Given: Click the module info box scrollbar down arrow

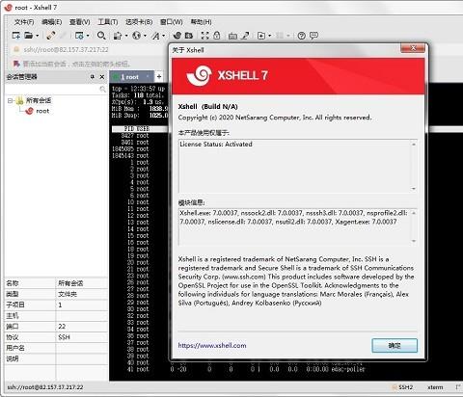Looking at the screenshot, I should [x=414, y=241].
